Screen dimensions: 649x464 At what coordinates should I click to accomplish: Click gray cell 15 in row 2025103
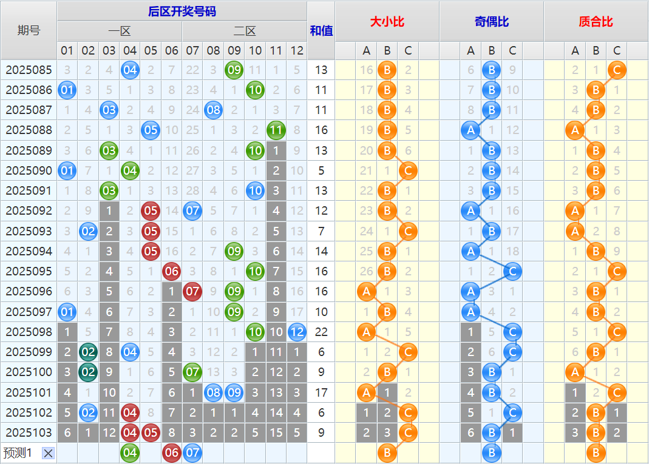tap(276, 432)
